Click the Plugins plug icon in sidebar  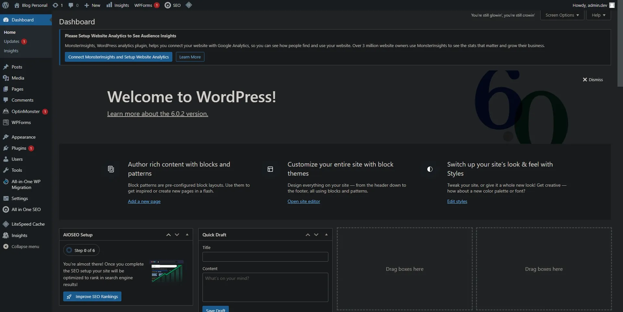6,148
